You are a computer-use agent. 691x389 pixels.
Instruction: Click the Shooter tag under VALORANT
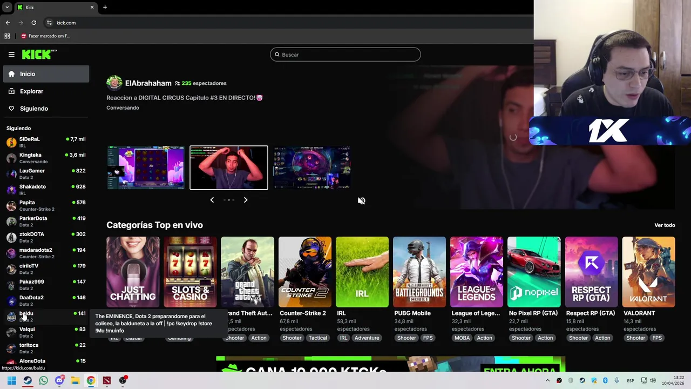pyautogui.click(x=635, y=338)
